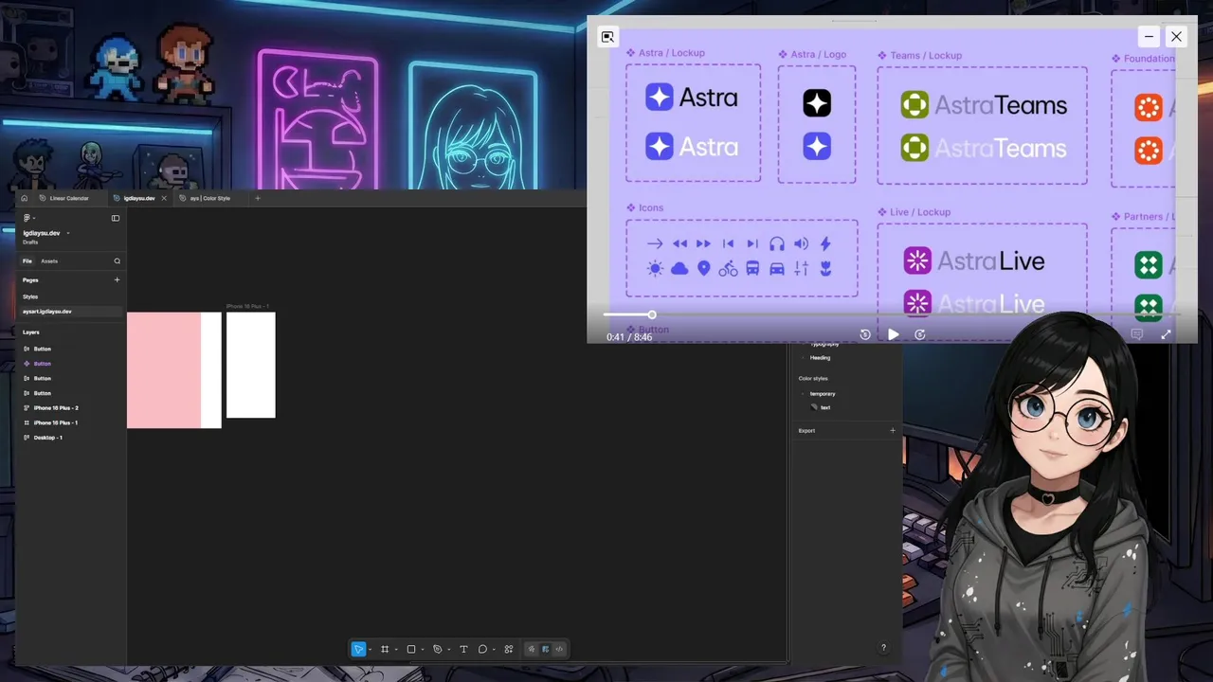Open Move tool dropdown arrow
The image size is (1213, 682).
click(370, 650)
